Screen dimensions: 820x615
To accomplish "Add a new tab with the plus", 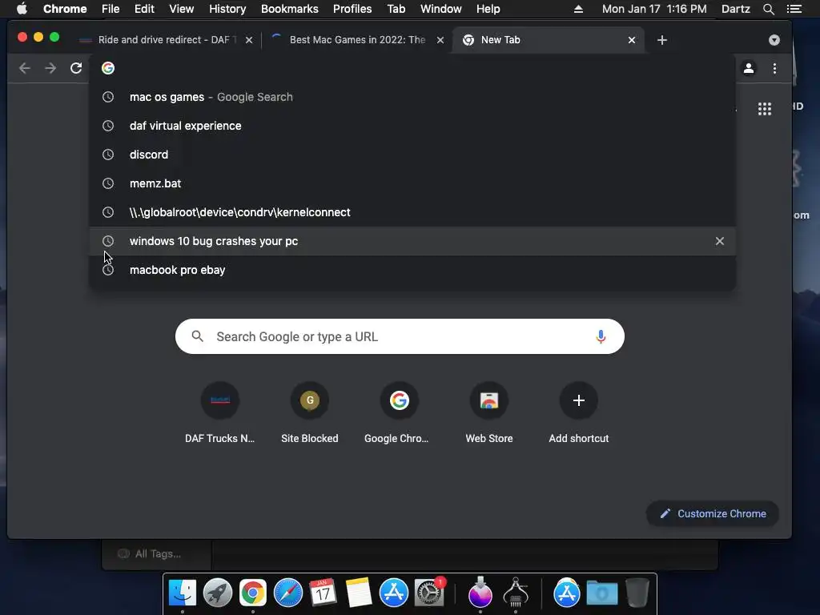I will pyautogui.click(x=662, y=40).
